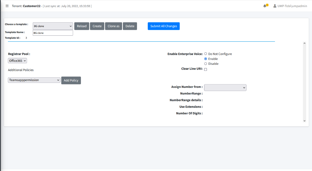Open the hamburger navigation menu
Screen dimensions: 312x171
(7, 6)
